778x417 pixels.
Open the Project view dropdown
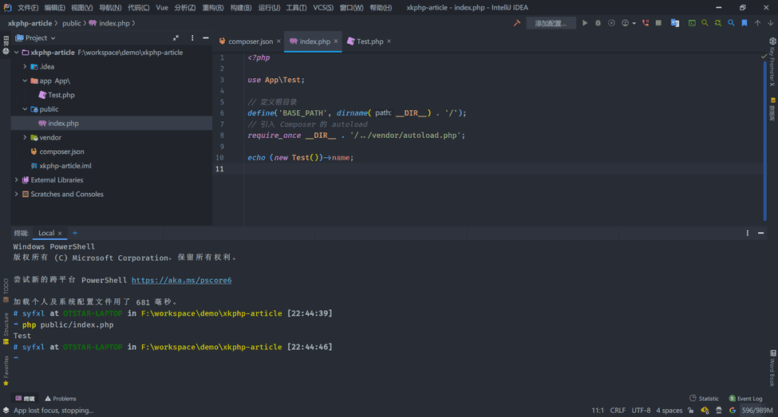(x=39, y=37)
